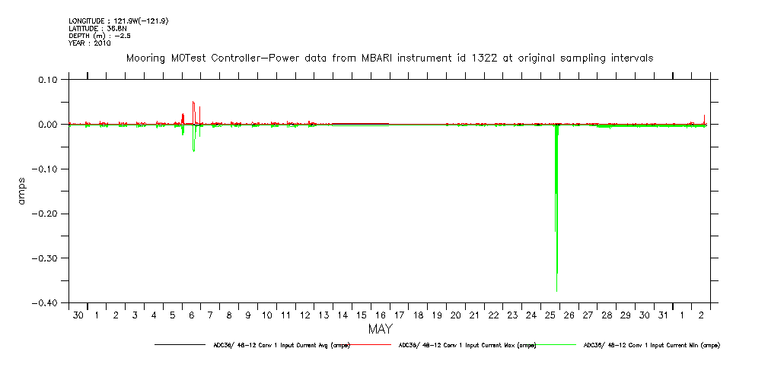Click the red flat segment between May 14 and 16
The height and width of the screenshot is (383, 768).
point(360,123)
